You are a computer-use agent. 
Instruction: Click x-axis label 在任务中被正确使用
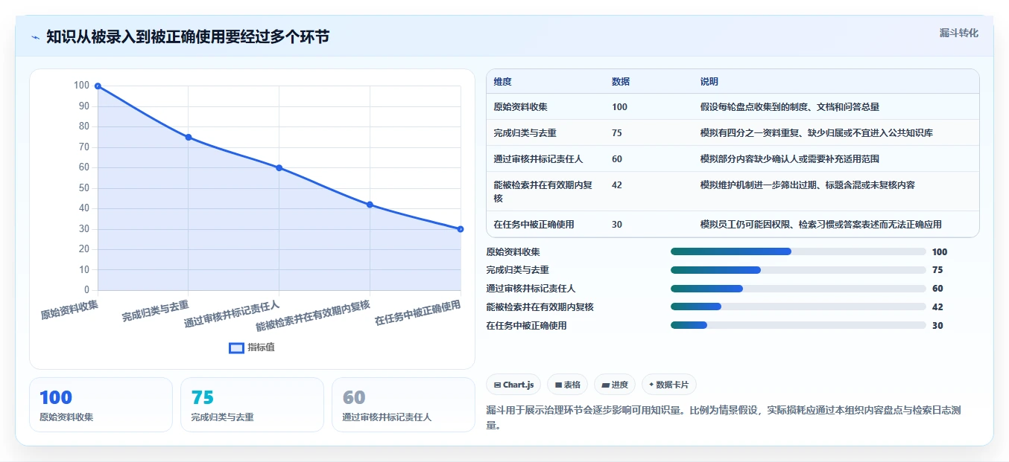pos(417,313)
